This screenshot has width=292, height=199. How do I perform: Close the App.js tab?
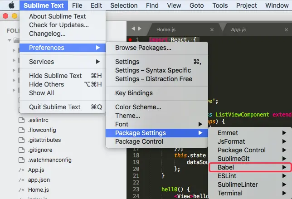[x=286, y=29]
